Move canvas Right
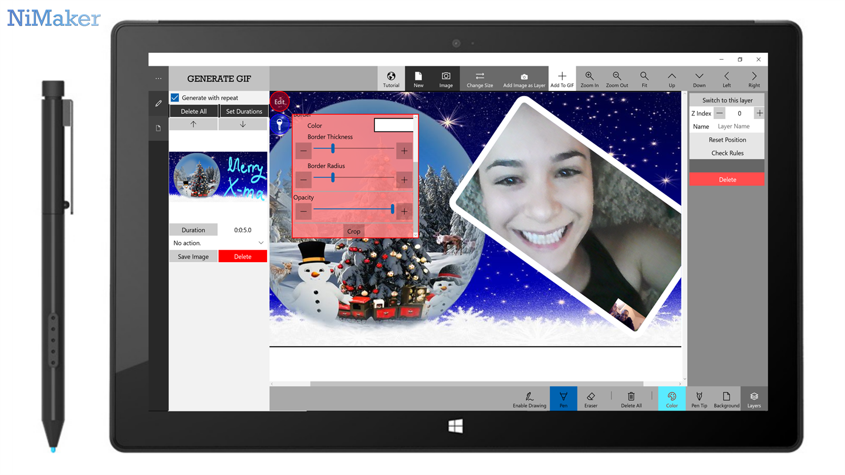The width and height of the screenshot is (845, 475). 754,79
